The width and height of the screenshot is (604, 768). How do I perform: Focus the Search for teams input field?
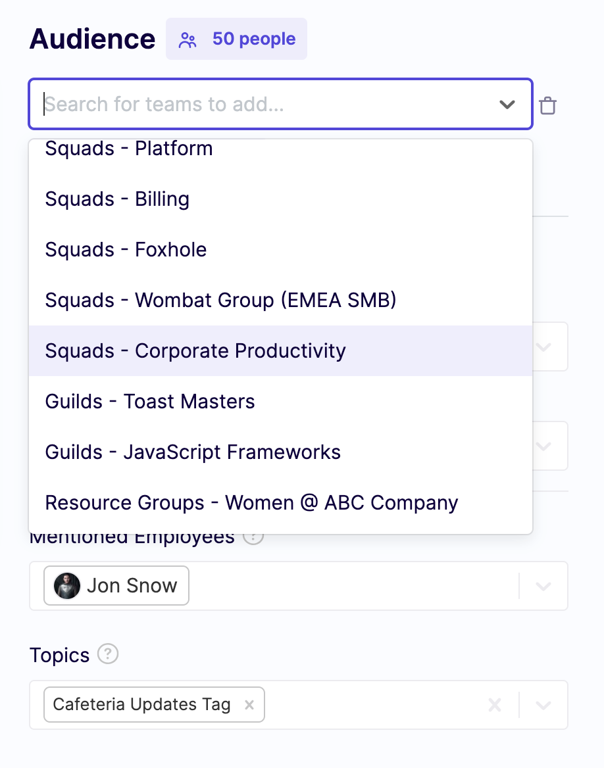(263, 105)
